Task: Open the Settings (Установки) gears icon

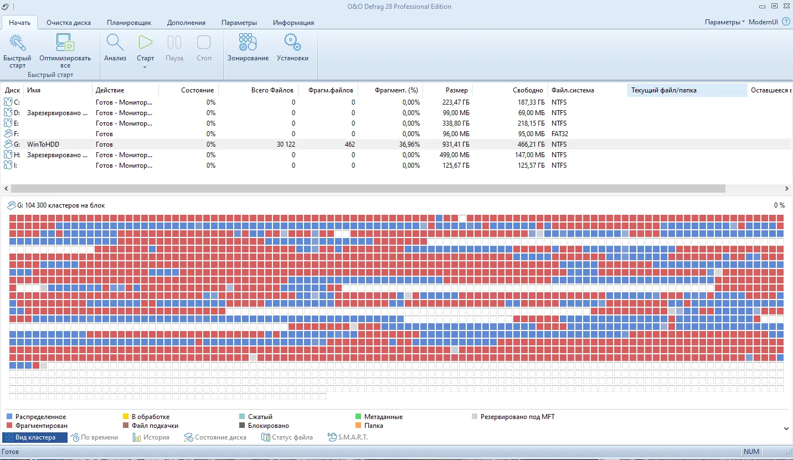Action: pyautogui.click(x=292, y=43)
